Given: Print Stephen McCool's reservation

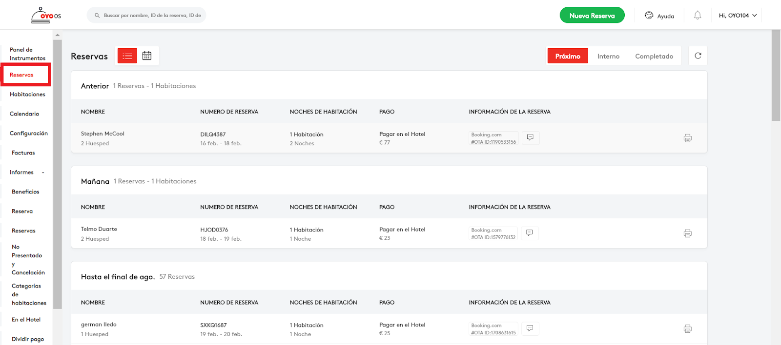Looking at the screenshot, I should pos(688,138).
